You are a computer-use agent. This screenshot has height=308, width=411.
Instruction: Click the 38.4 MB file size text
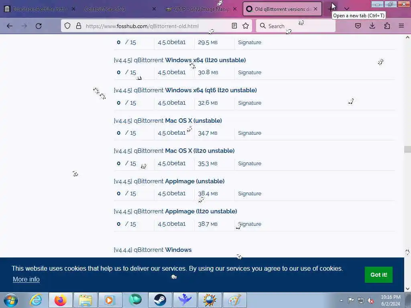tap(208, 193)
